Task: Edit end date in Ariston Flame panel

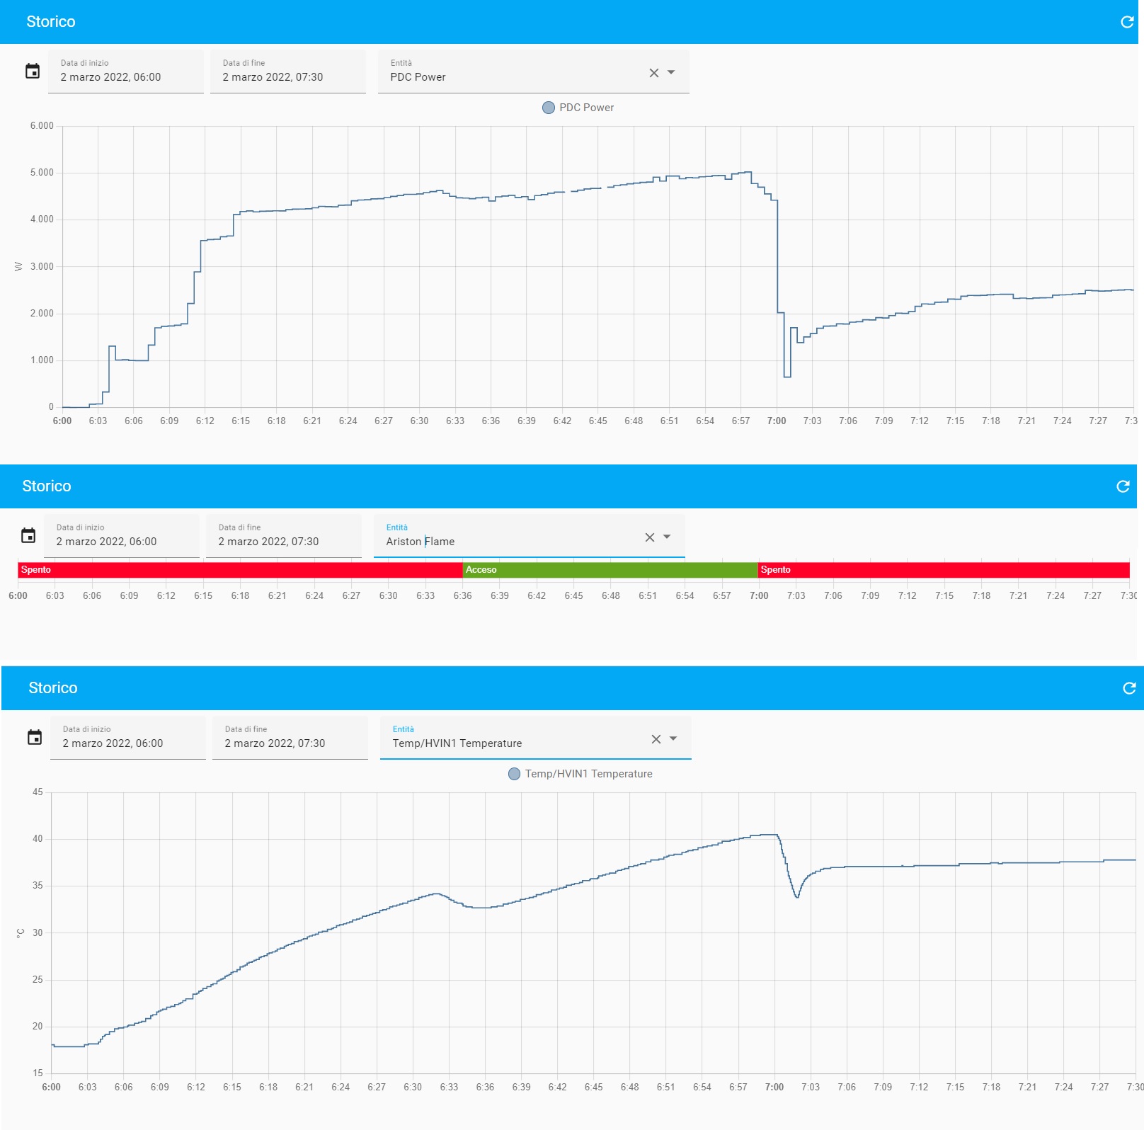Action: point(284,535)
